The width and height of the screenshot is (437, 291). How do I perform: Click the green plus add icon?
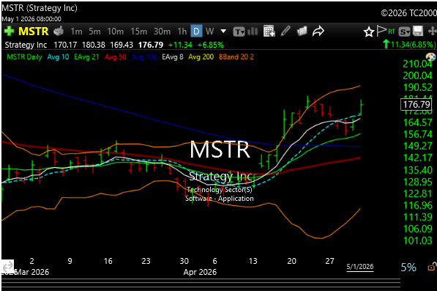(9, 31)
